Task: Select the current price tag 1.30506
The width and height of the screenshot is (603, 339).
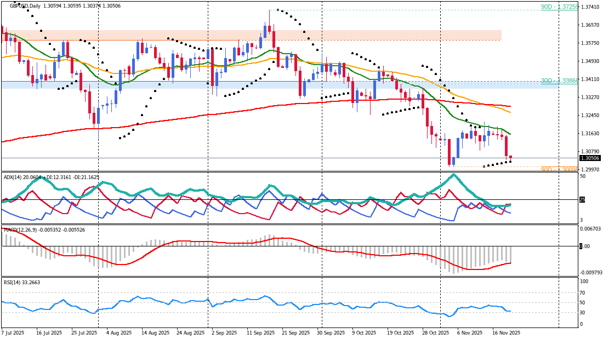Action: click(590, 158)
